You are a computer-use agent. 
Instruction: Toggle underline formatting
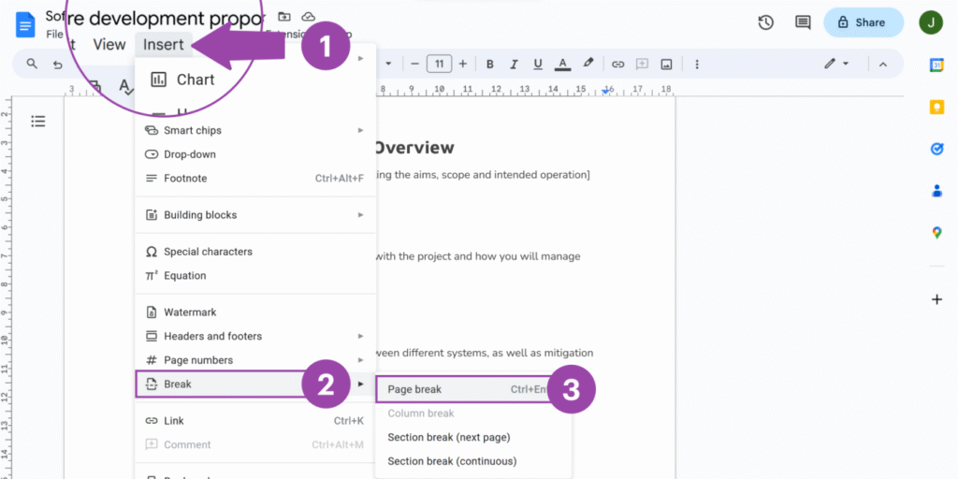(x=537, y=64)
